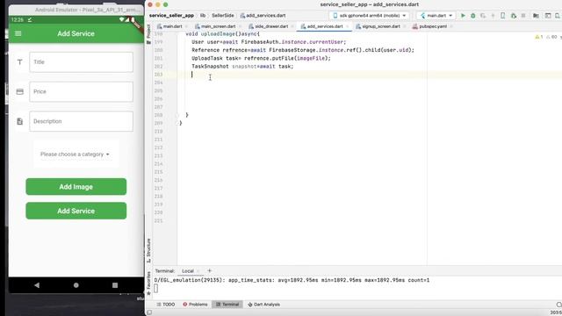The image size is (562, 316).
Task: Click the Price field card icon
Action: pyautogui.click(x=19, y=91)
